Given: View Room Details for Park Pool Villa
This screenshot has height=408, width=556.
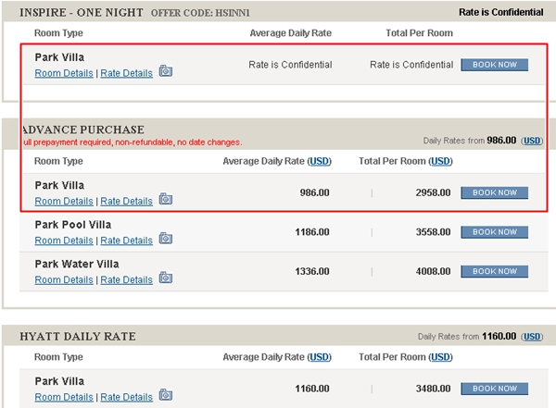Looking at the screenshot, I should (x=64, y=241).
